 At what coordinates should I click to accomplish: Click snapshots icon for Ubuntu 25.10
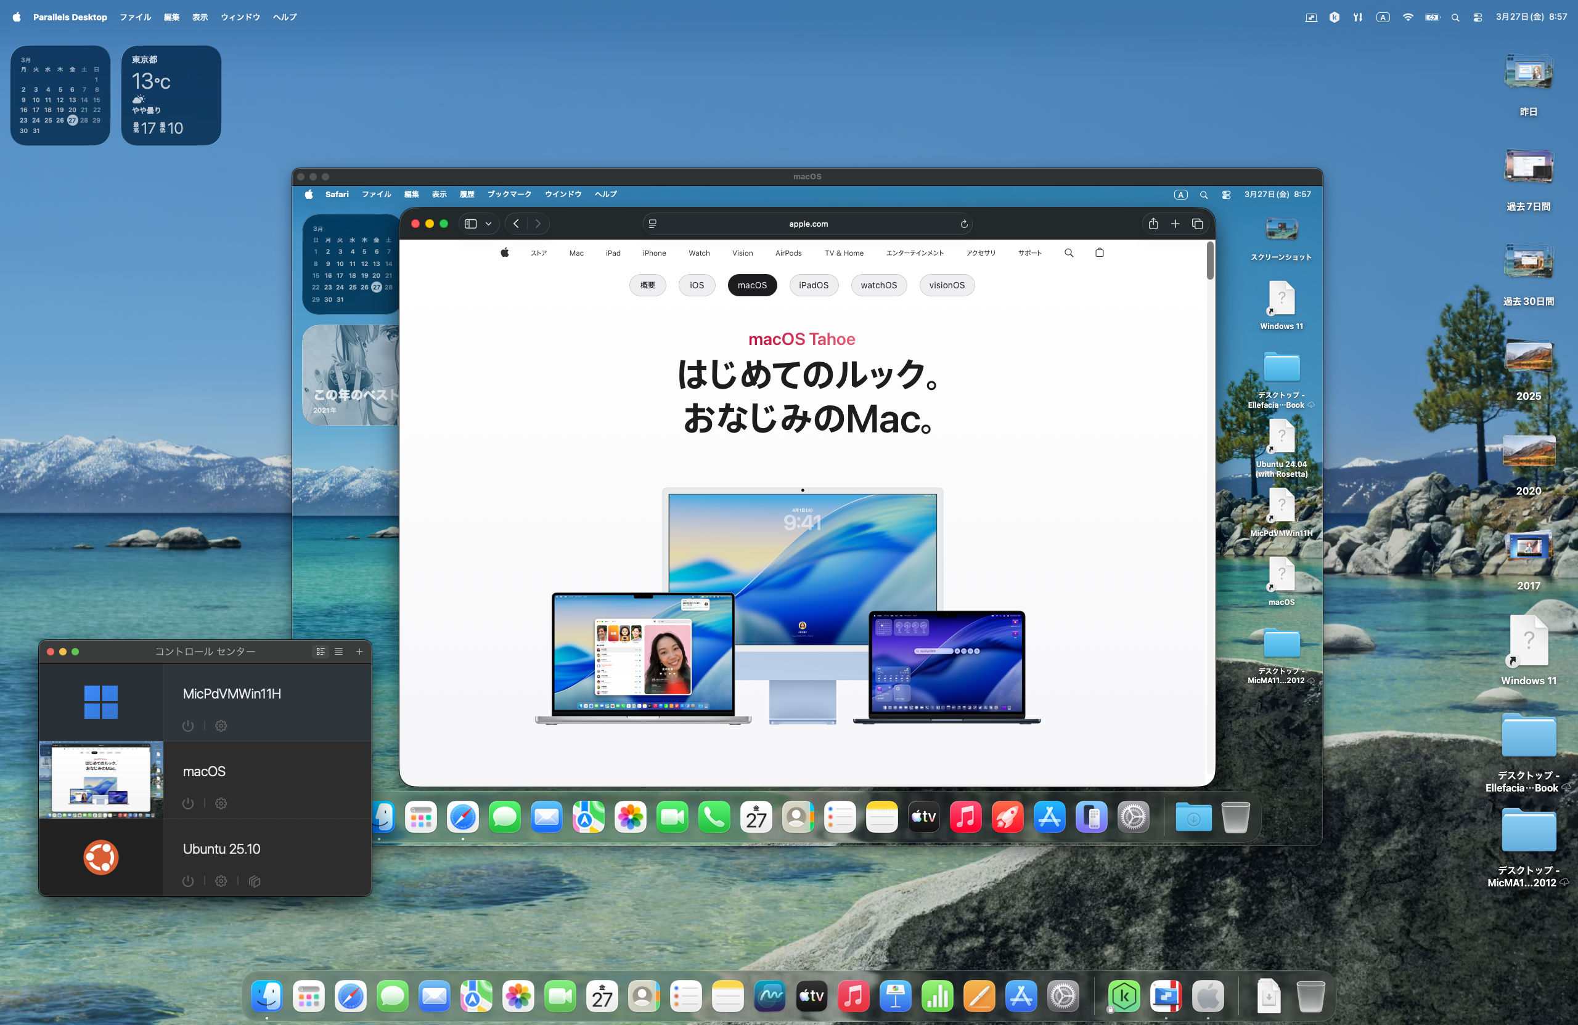pos(255,881)
